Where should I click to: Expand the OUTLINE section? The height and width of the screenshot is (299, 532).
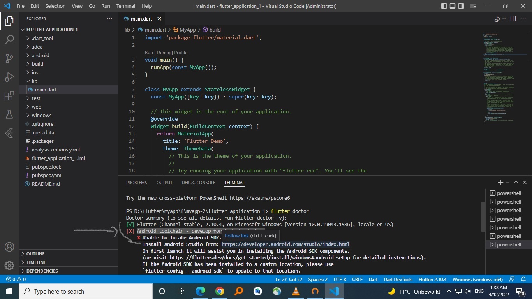[x=69, y=254]
